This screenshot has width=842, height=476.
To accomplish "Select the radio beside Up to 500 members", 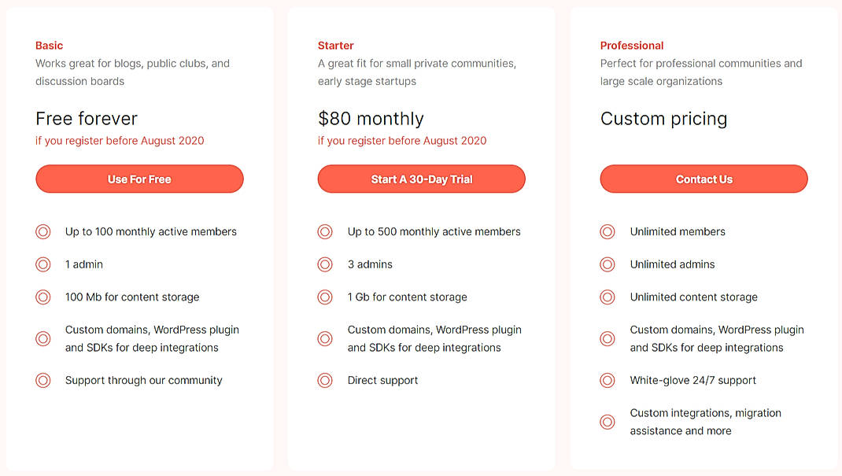I will (x=325, y=231).
